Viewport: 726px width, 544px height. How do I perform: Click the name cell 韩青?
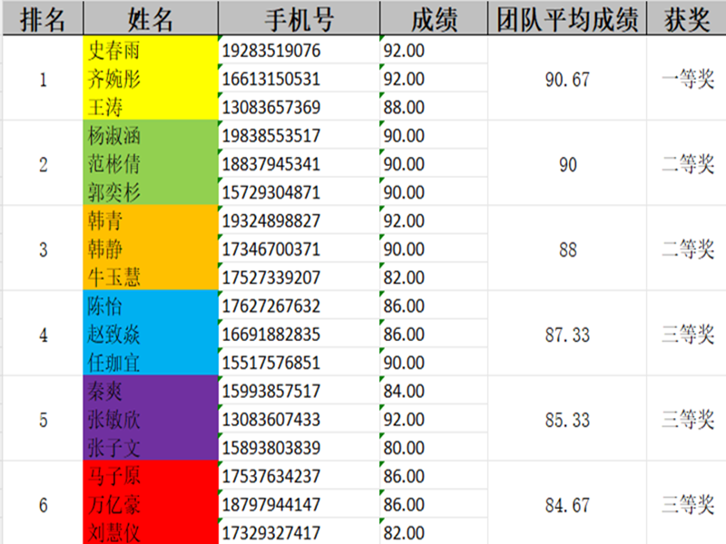click(x=151, y=220)
